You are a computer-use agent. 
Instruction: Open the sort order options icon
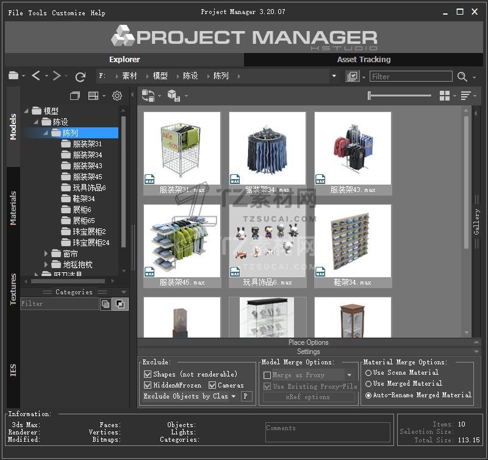(x=465, y=96)
